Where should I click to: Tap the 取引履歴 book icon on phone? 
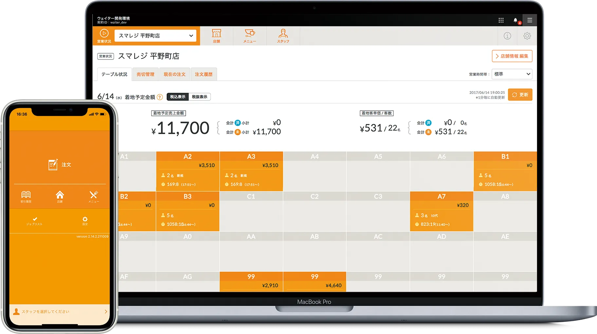[x=26, y=197]
